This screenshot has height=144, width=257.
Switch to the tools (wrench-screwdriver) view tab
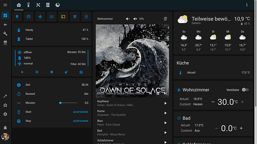click(x=38, y=5)
